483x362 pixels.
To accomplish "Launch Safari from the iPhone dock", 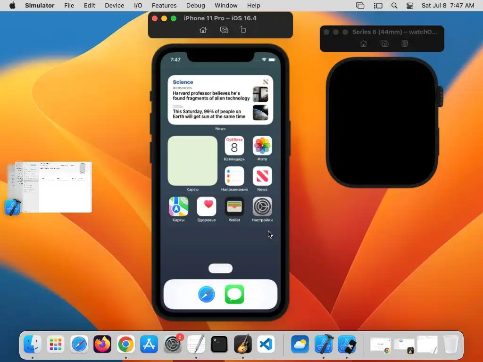I will pos(207,295).
